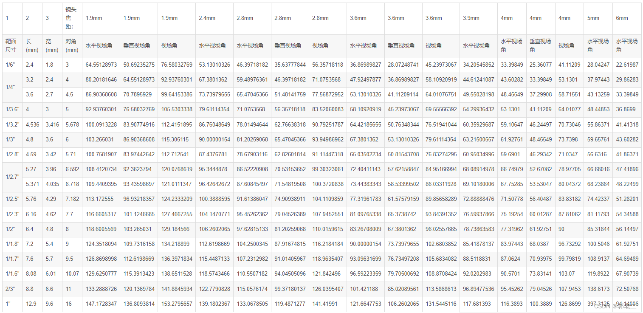This screenshot has width=643, height=313.
Task: Click the 1/1.8" row label
Action: click(x=12, y=244)
